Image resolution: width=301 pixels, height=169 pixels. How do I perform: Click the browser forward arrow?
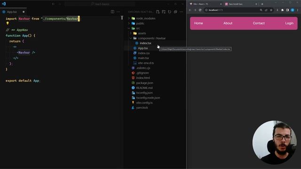click(195, 10)
